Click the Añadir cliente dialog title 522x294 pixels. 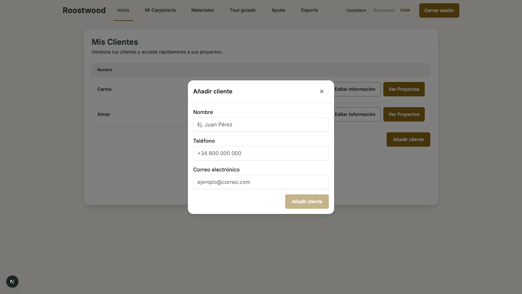tap(213, 91)
